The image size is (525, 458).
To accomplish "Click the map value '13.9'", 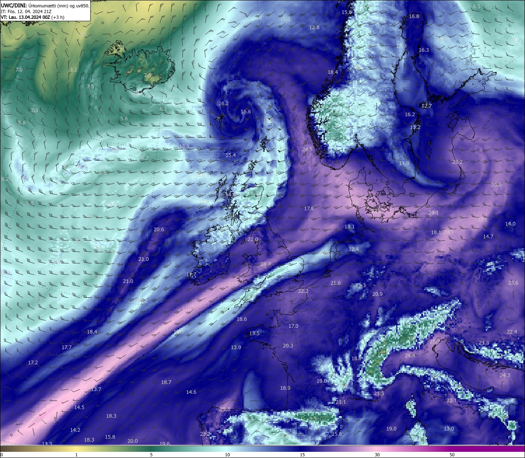I will click(x=236, y=348).
